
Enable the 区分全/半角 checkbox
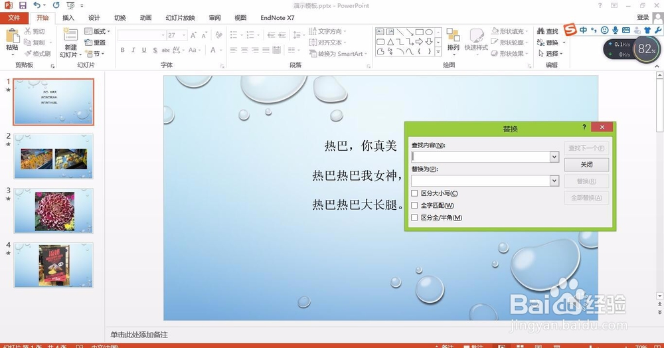coord(414,218)
